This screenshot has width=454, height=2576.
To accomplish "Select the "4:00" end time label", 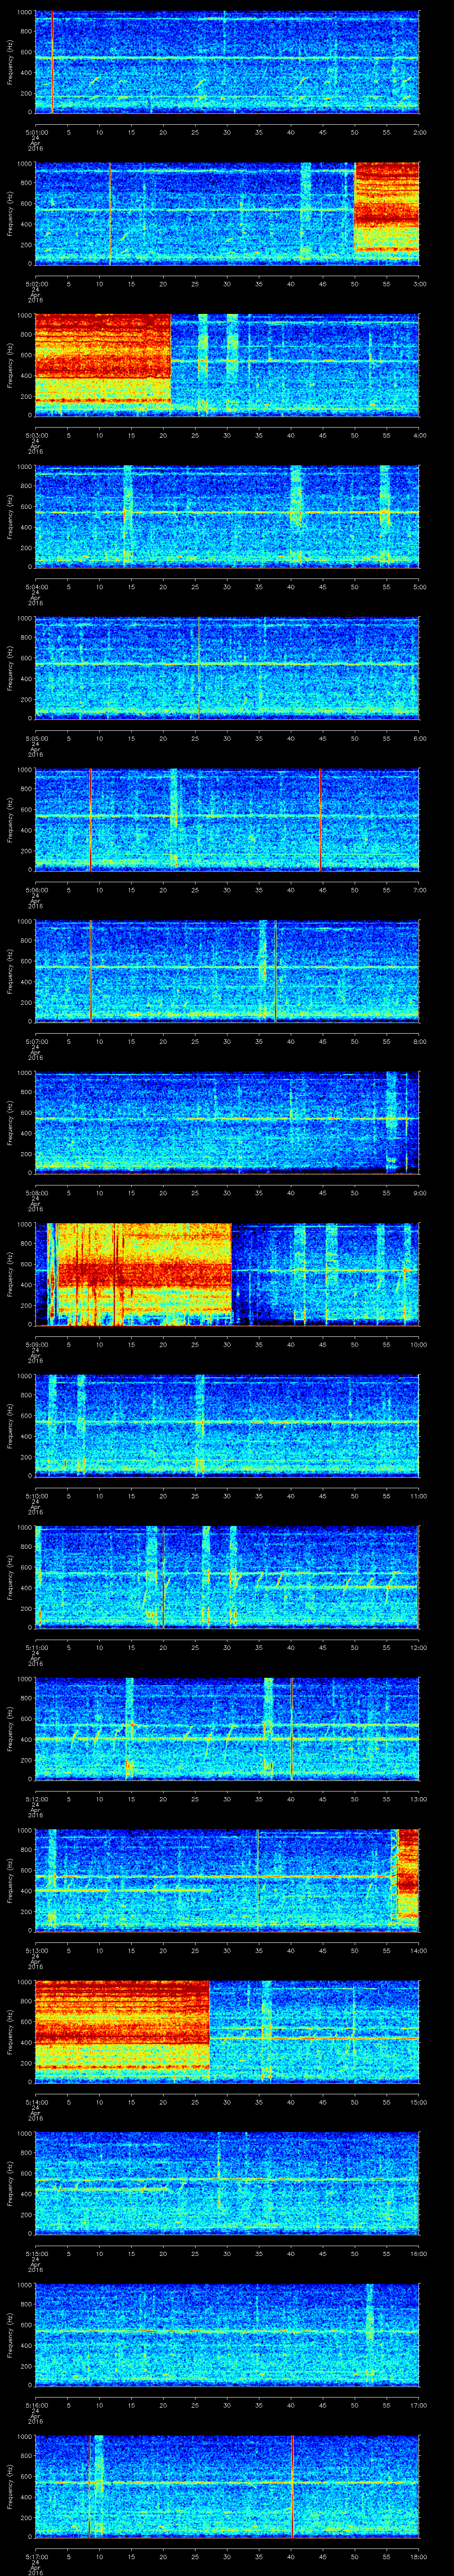I will [x=419, y=435].
